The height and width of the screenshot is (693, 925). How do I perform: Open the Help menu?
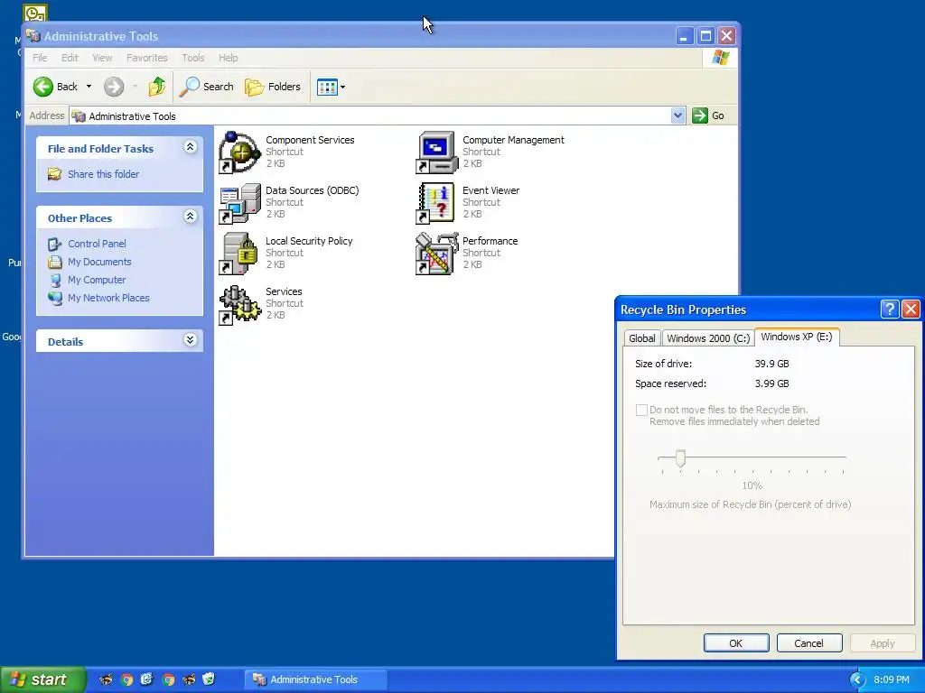tap(229, 58)
